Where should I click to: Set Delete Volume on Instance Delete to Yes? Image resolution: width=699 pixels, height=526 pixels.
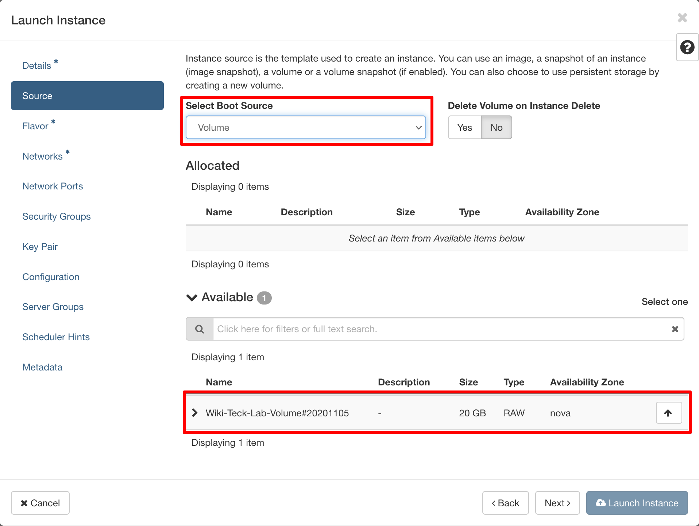[464, 127]
